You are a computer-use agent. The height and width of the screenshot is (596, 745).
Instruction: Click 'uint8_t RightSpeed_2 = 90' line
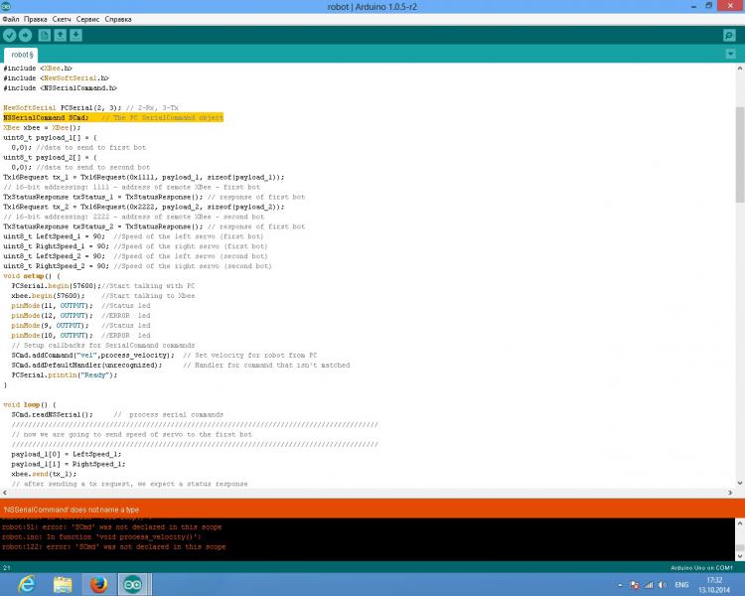[137, 266]
